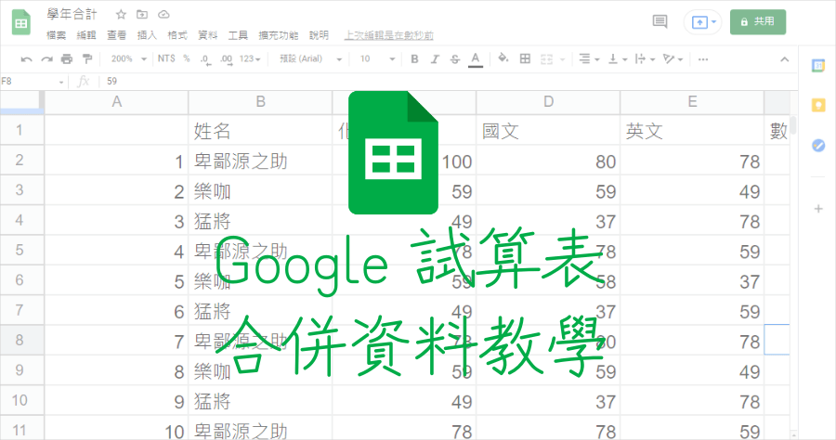
Task: Toggle bold formatting
Action: coord(414,59)
